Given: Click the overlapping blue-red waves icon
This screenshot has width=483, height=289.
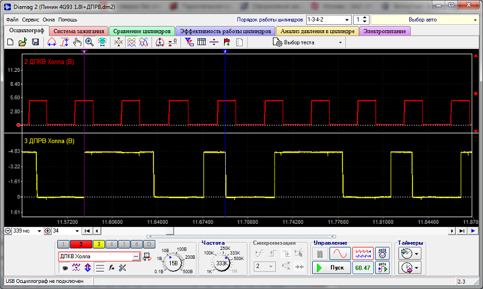Looking at the screenshot, I should [144, 42].
